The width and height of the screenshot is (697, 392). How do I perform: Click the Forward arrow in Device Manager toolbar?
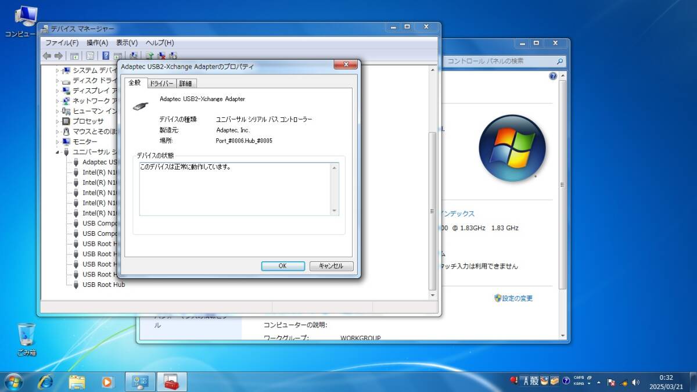tap(58, 56)
